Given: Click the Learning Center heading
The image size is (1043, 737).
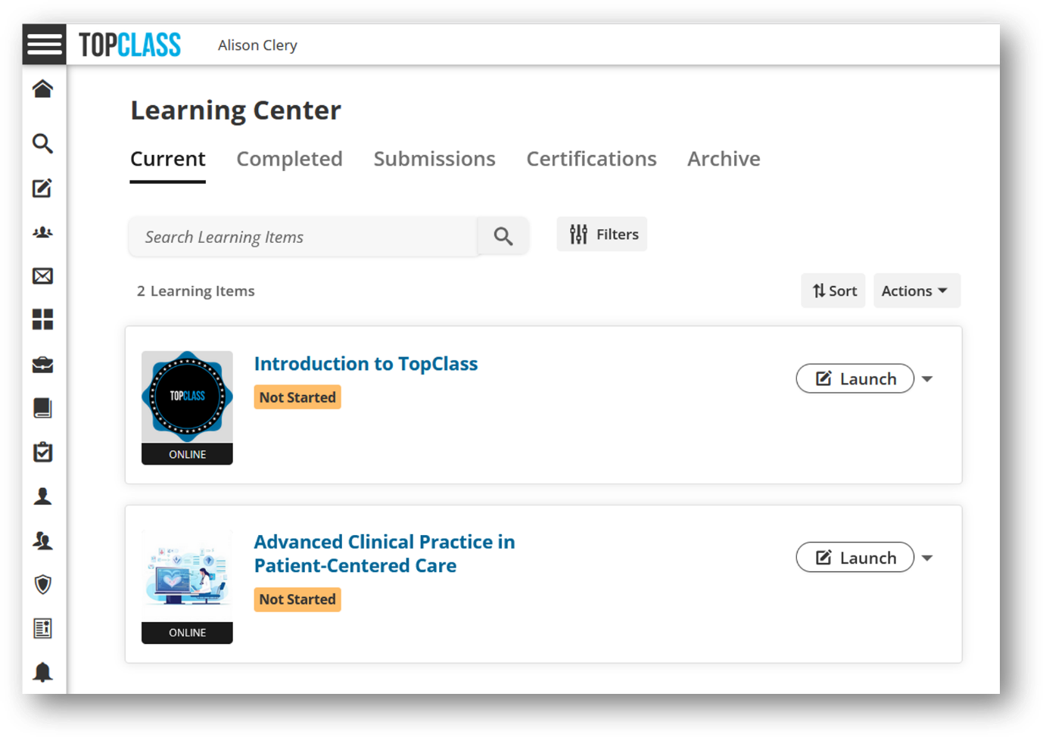Looking at the screenshot, I should 236,110.
